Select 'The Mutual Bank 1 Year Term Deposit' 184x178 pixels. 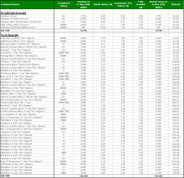[x=19, y=73]
